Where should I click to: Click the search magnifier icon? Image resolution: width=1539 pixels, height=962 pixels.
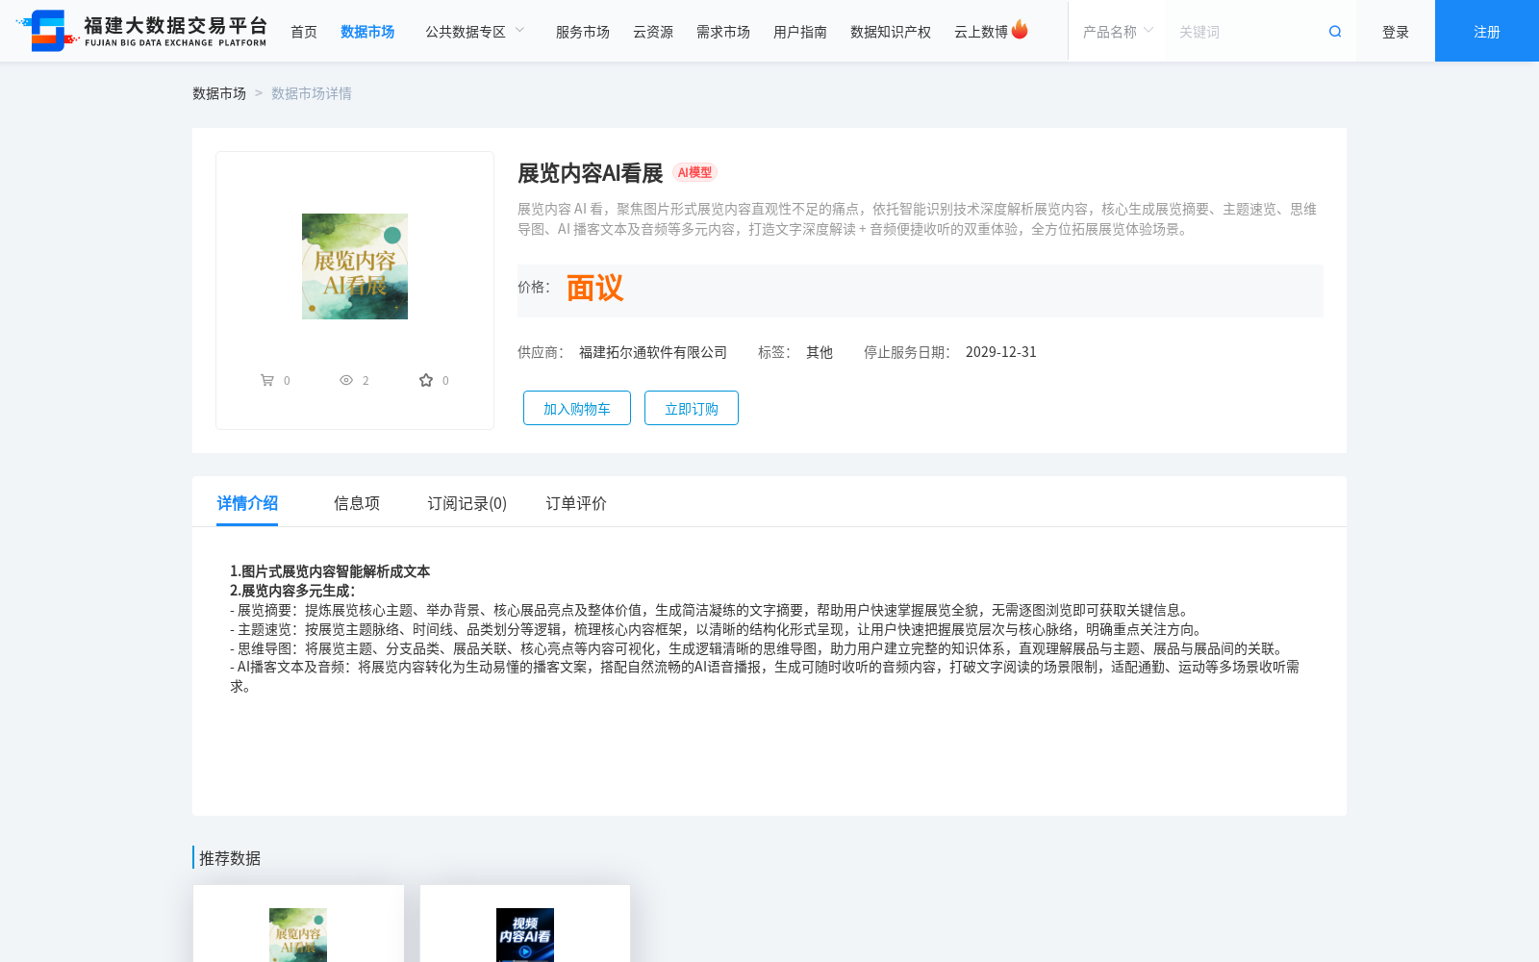(1335, 32)
